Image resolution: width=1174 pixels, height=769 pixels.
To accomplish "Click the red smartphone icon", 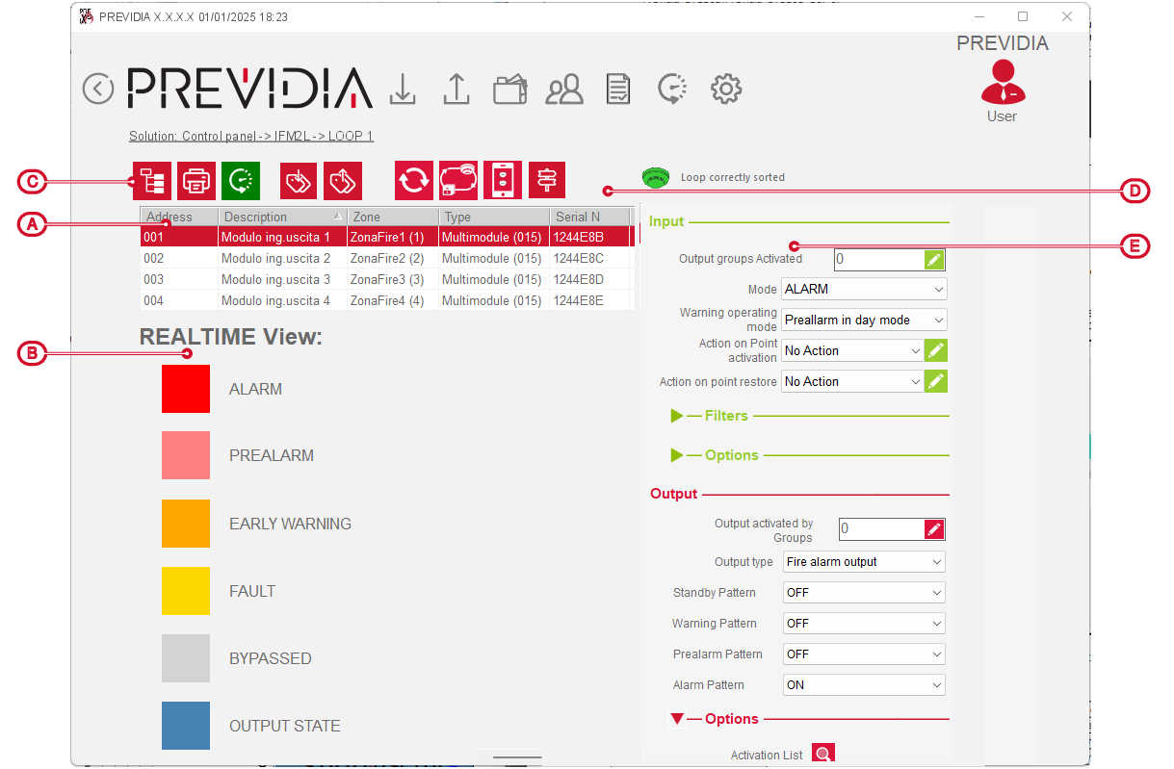I will (502, 180).
